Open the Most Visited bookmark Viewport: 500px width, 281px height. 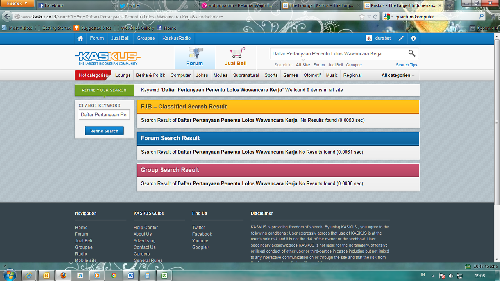[17, 28]
